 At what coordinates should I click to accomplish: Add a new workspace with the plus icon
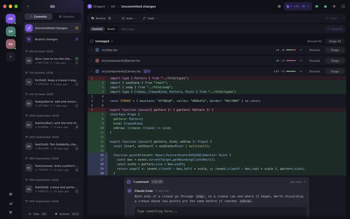coord(11,57)
